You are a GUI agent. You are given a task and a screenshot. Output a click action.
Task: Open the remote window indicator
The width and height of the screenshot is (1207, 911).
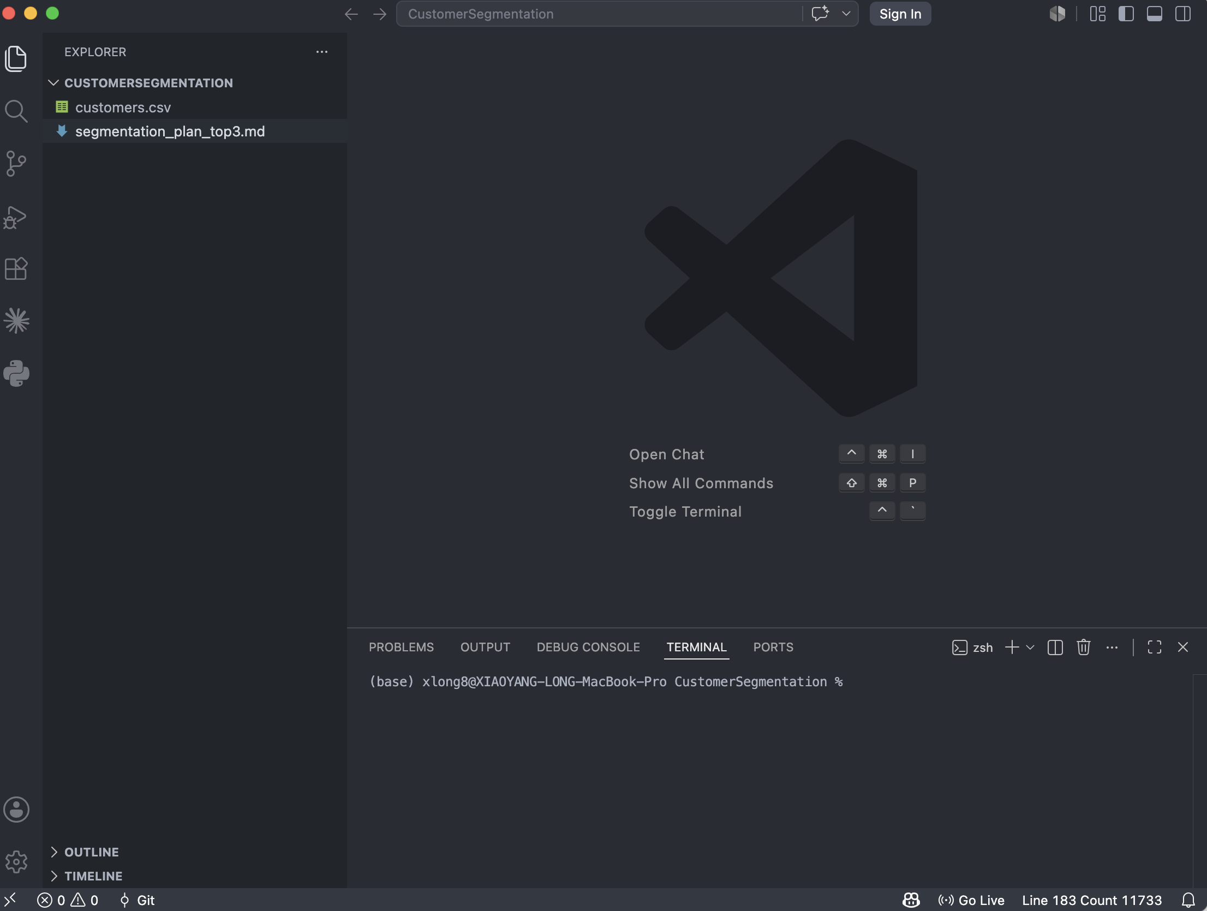click(10, 900)
